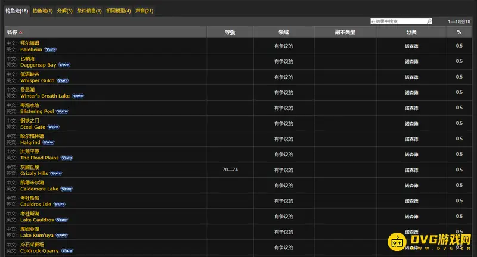Open The Flood Plains link

(39, 158)
